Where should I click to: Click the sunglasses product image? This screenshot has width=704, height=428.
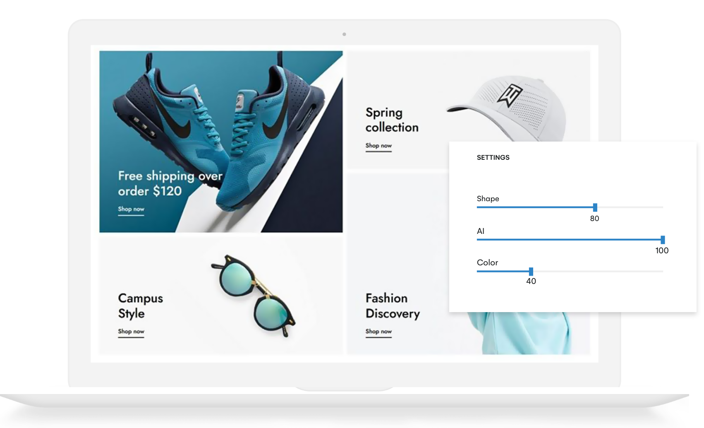click(253, 296)
